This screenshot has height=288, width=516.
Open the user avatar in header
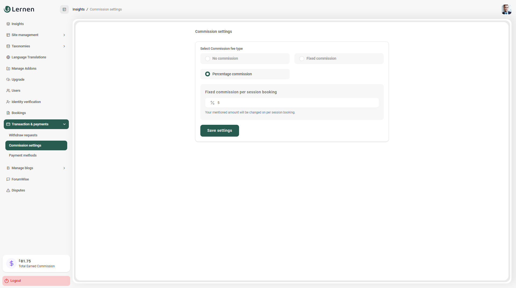tap(506, 9)
